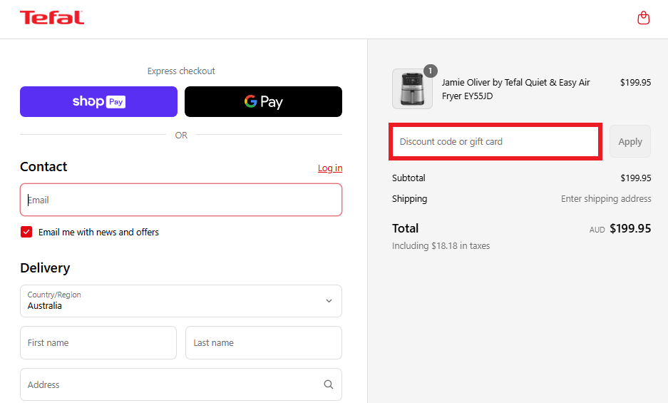The height and width of the screenshot is (403, 668).
Task: Click the Contact heading
Action: [43, 167]
